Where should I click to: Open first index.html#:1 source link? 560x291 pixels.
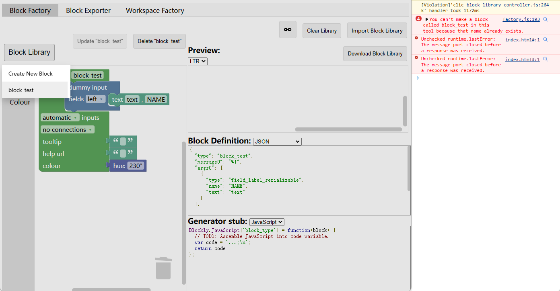coord(523,39)
